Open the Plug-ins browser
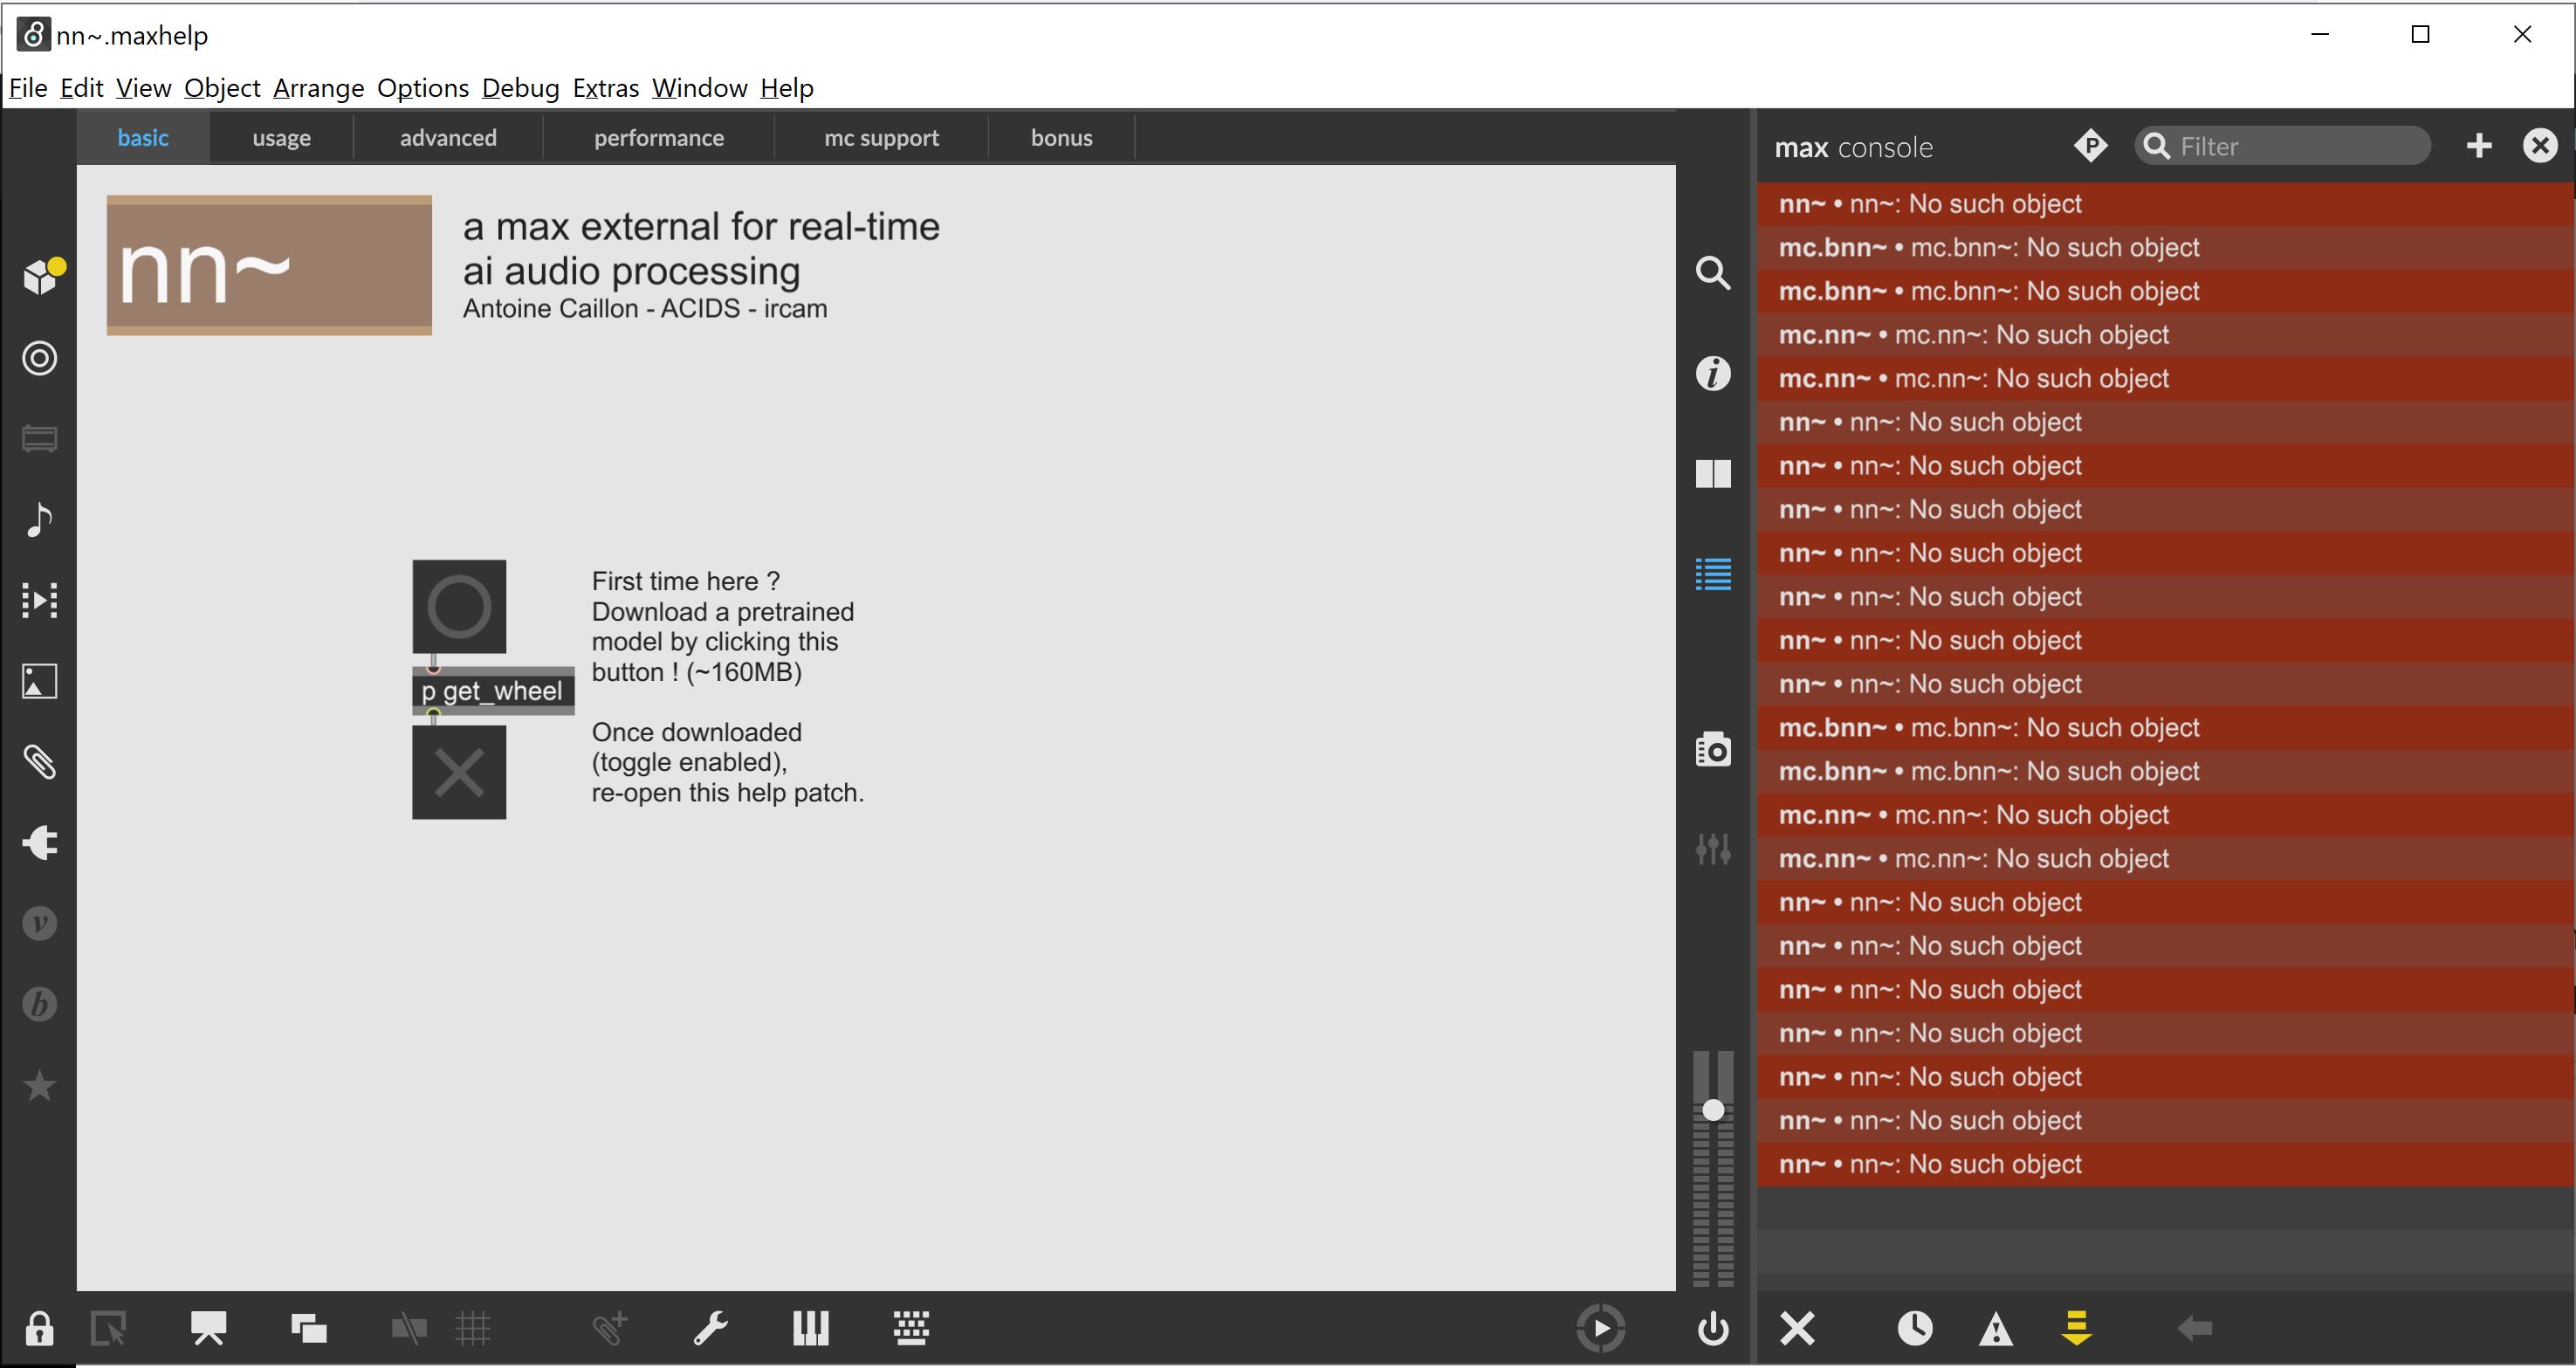The width and height of the screenshot is (2576, 1368). [x=40, y=842]
